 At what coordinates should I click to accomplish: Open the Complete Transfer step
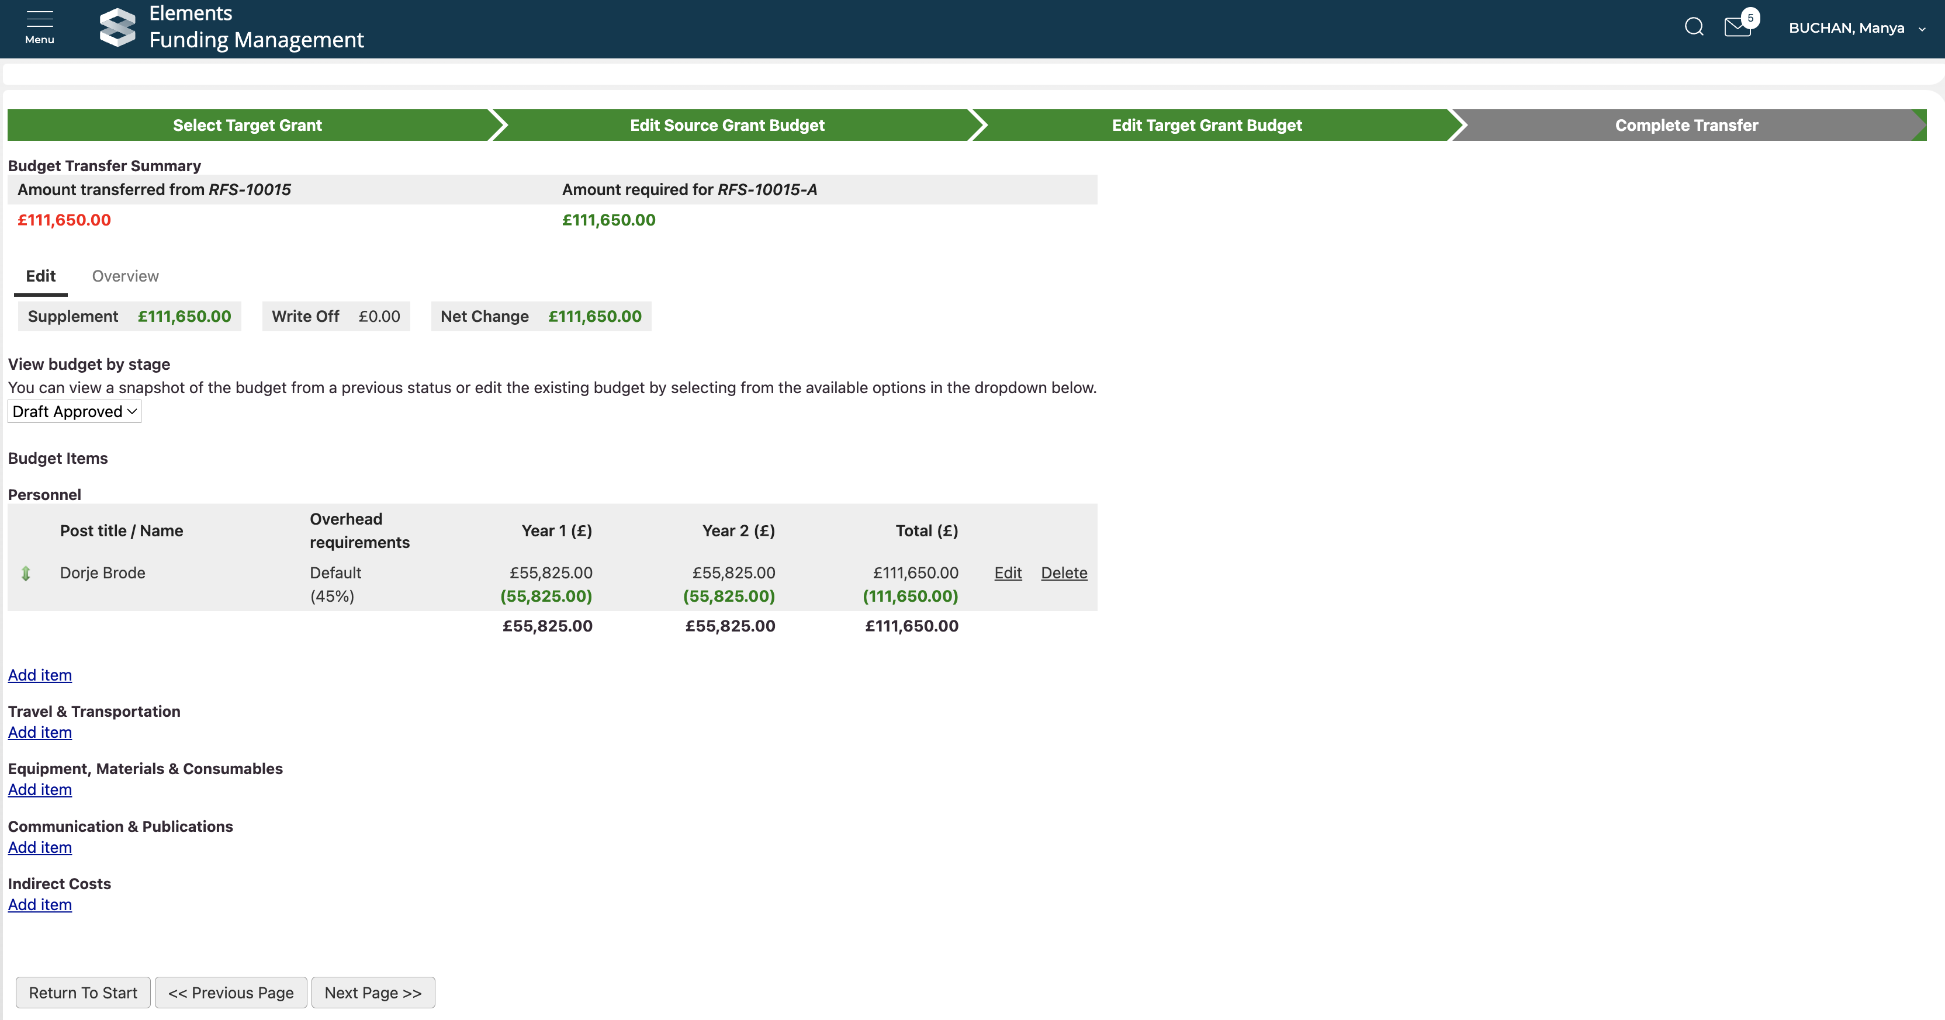pos(1686,126)
